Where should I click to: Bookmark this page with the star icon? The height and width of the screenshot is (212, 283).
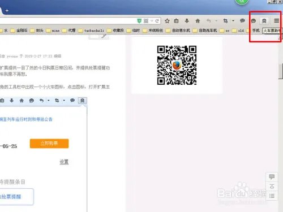(x=167, y=21)
